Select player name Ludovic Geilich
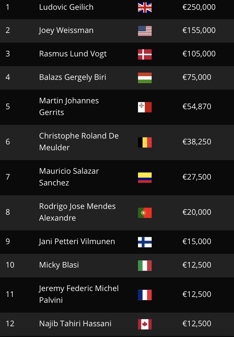This screenshot has width=234, height=337. pyautogui.click(x=66, y=7)
